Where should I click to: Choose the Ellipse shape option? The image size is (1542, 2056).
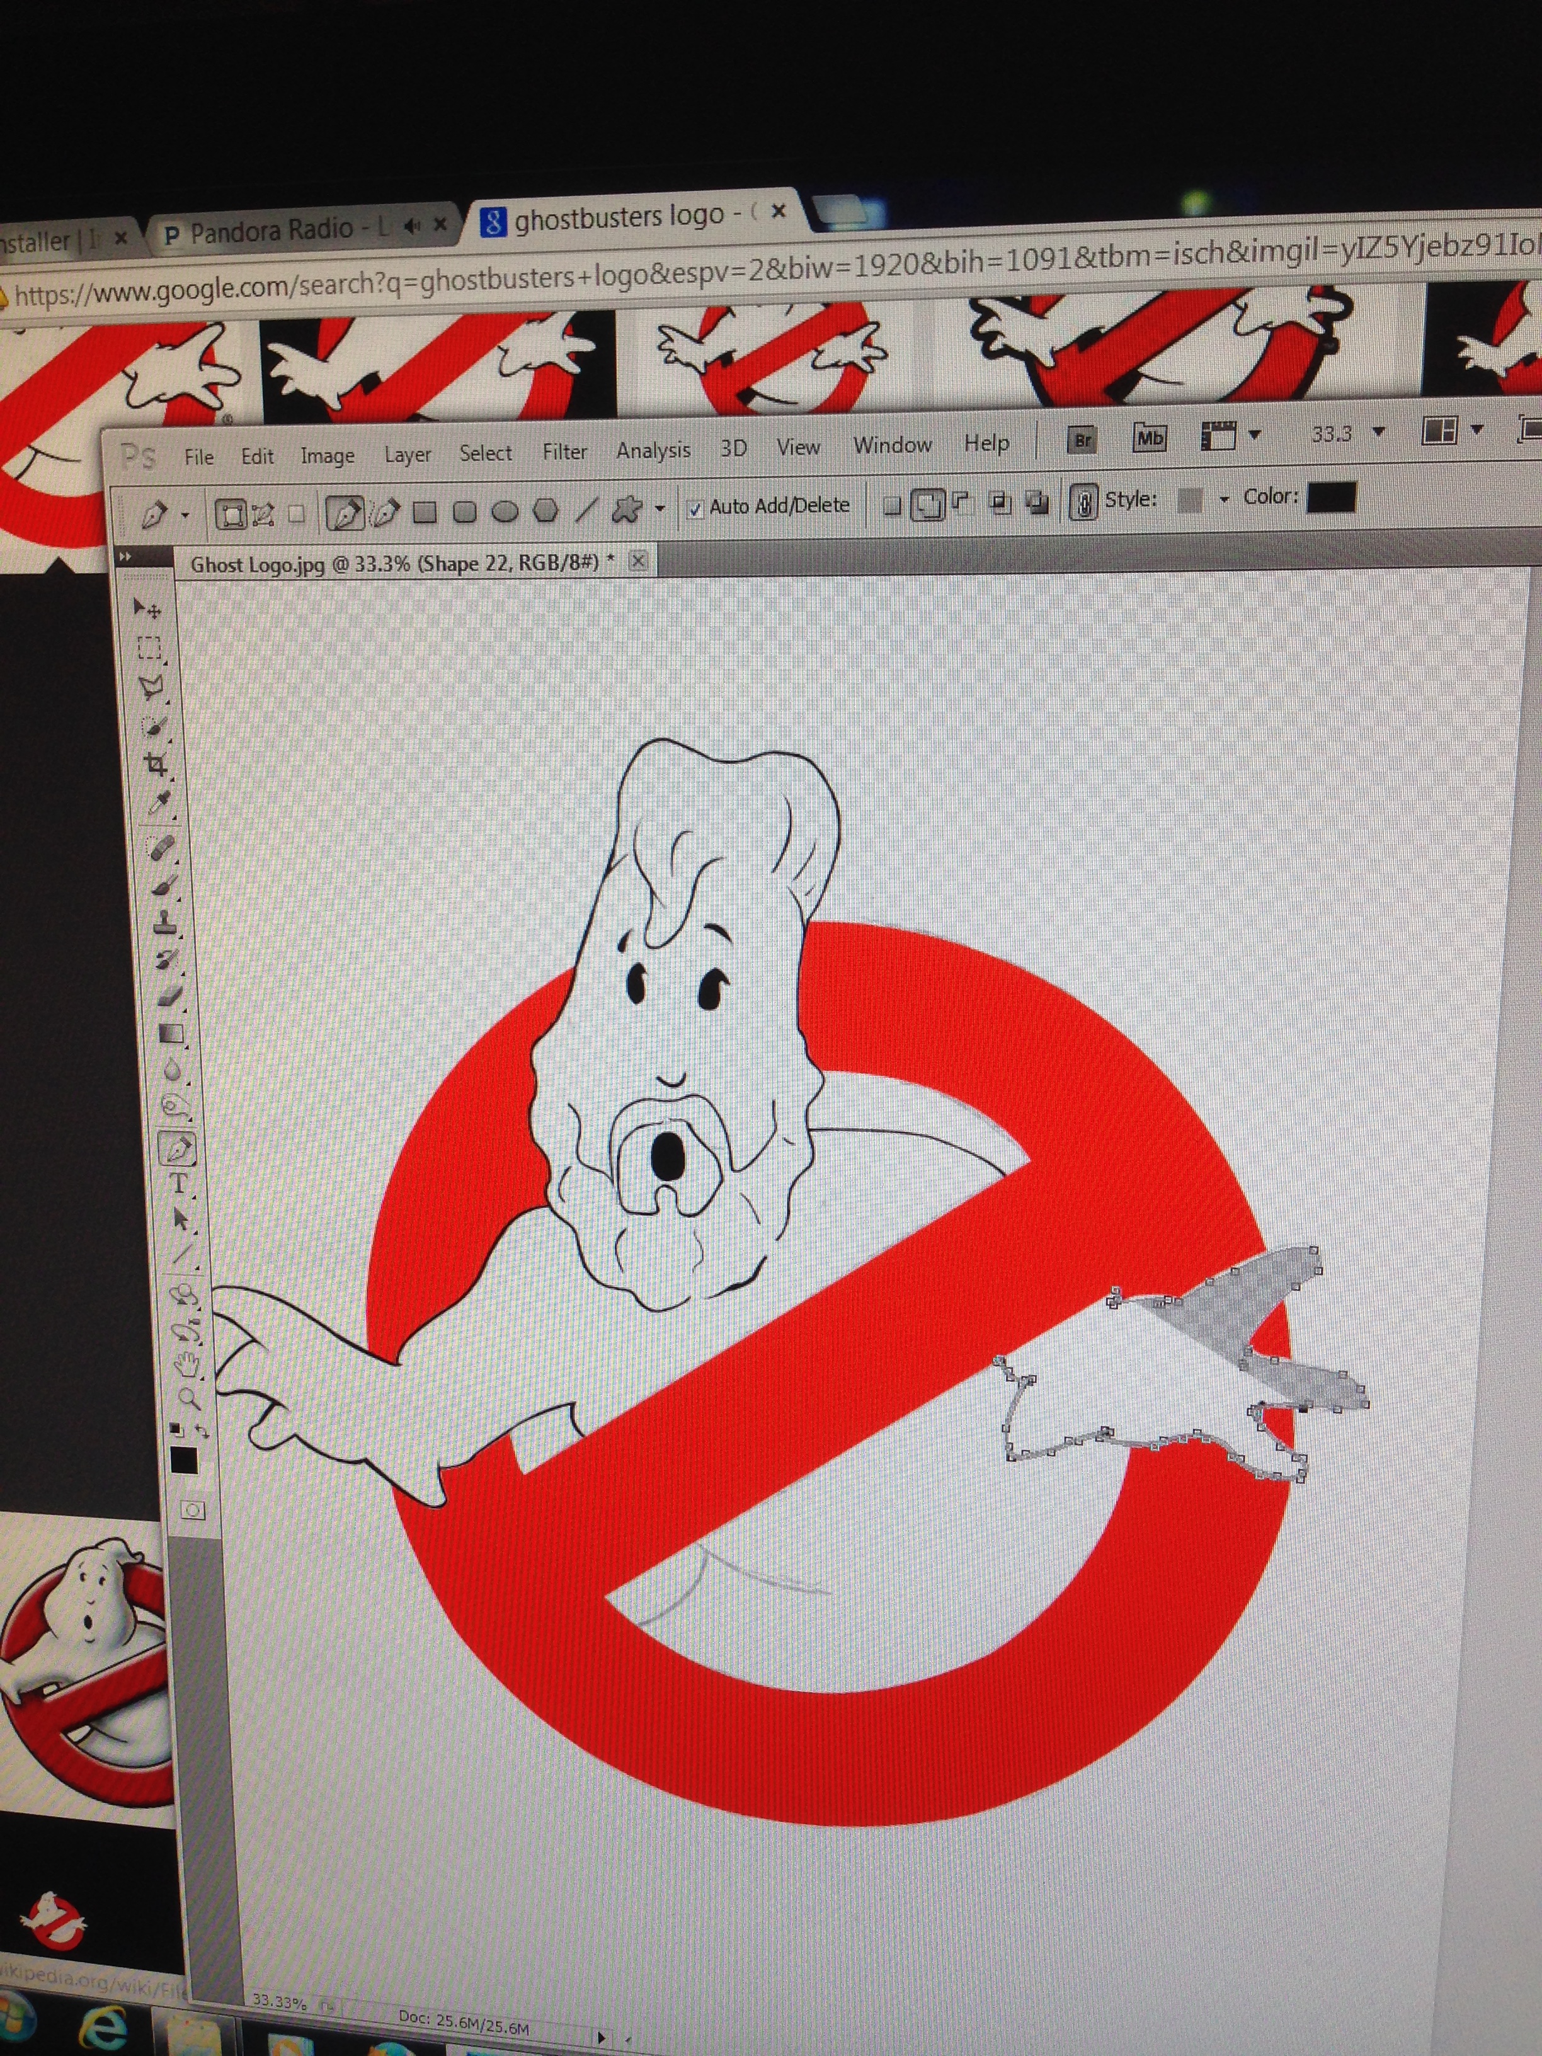[505, 511]
